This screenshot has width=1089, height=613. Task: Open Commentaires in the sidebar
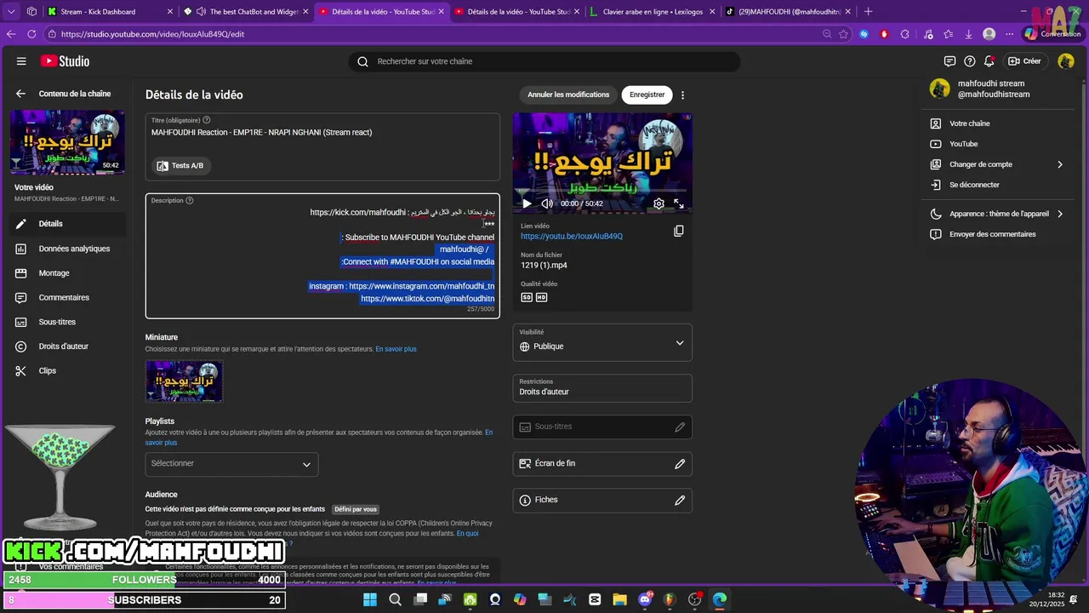click(x=69, y=297)
